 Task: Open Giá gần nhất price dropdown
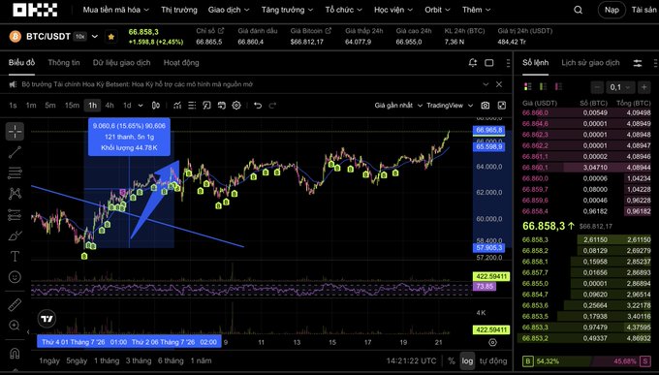click(398, 106)
